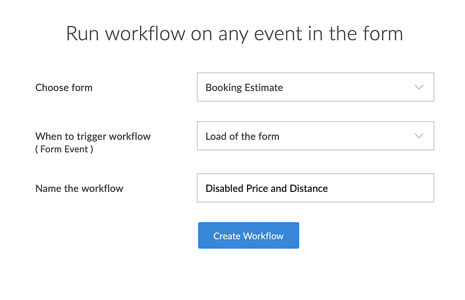Click the word Workflow on the blue button
The height and width of the screenshot is (300, 465).
click(x=263, y=236)
